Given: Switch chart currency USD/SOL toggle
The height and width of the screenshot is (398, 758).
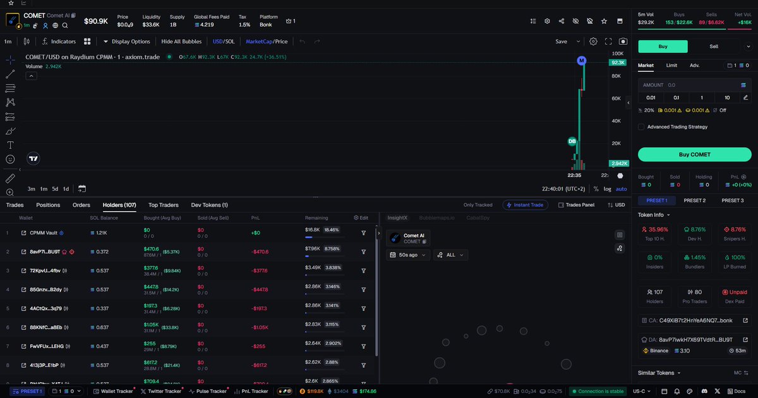Looking at the screenshot, I should (x=224, y=42).
